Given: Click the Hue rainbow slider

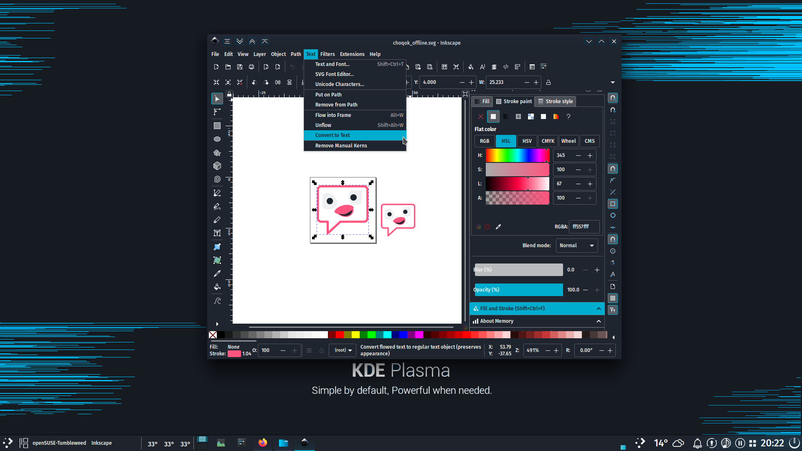Looking at the screenshot, I should tap(517, 155).
